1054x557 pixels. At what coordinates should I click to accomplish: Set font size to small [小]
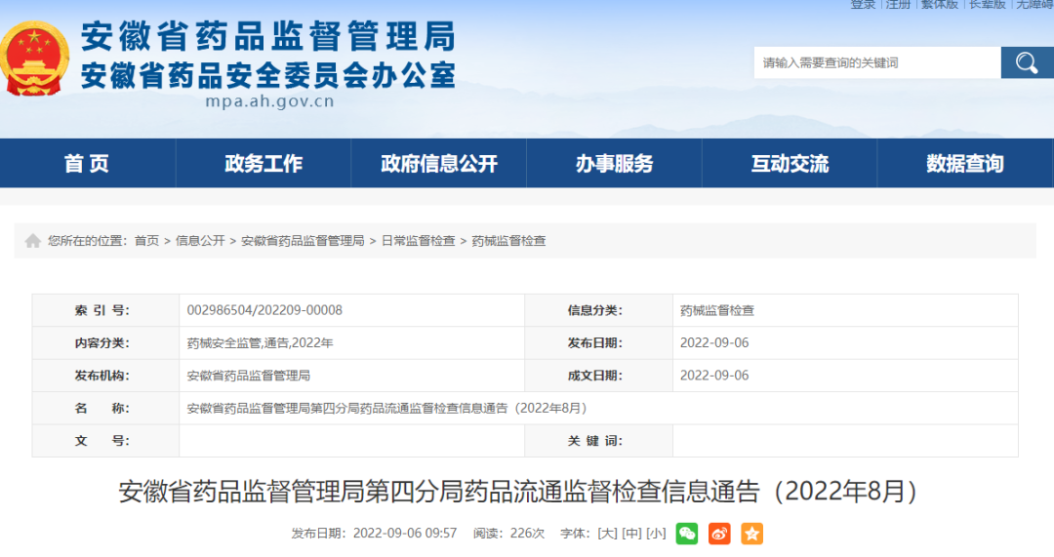click(x=656, y=534)
